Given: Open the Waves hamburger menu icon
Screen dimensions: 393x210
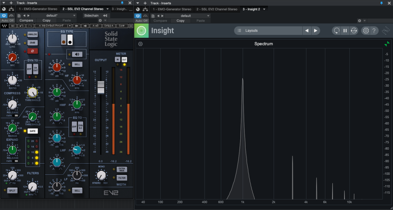Looking at the screenshot, I should pyautogui.click(x=131, y=26).
